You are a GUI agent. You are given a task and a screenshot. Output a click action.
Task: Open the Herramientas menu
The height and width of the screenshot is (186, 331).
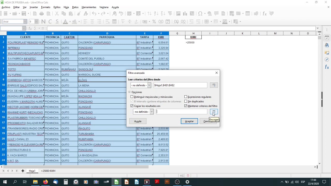click(89, 7)
